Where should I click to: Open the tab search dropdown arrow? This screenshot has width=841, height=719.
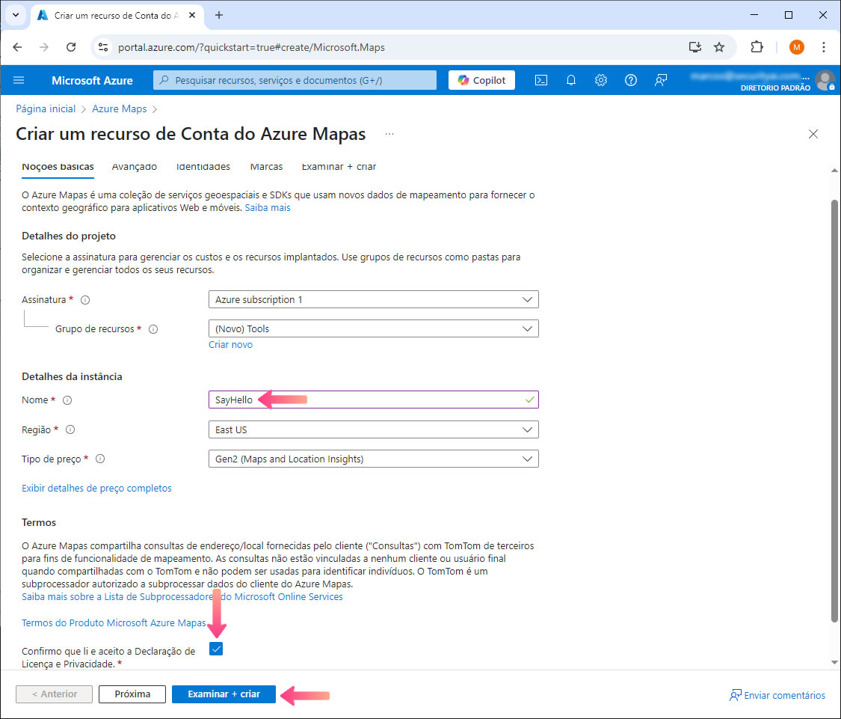[x=16, y=15]
